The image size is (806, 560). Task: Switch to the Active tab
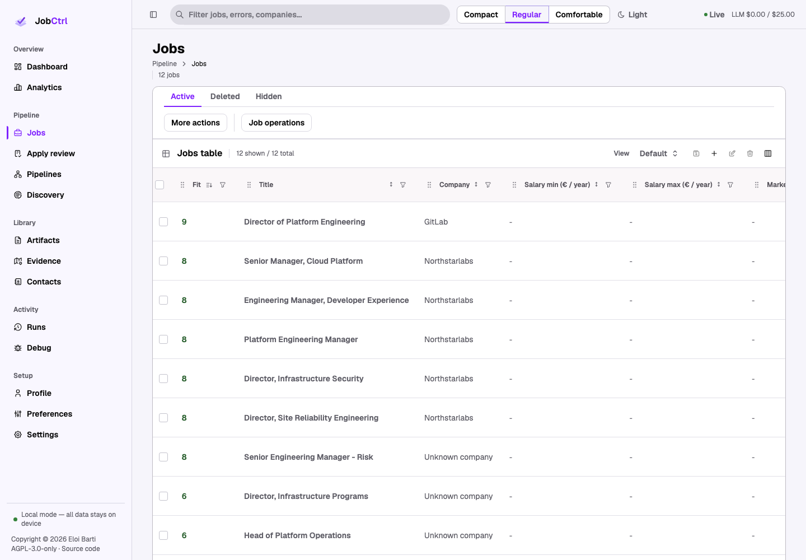pyautogui.click(x=182, y=96)
